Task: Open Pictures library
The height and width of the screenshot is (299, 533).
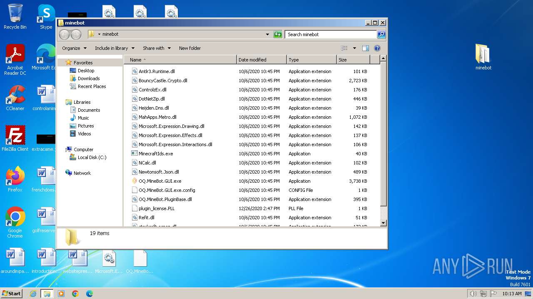Action: [x=85, y=126]
